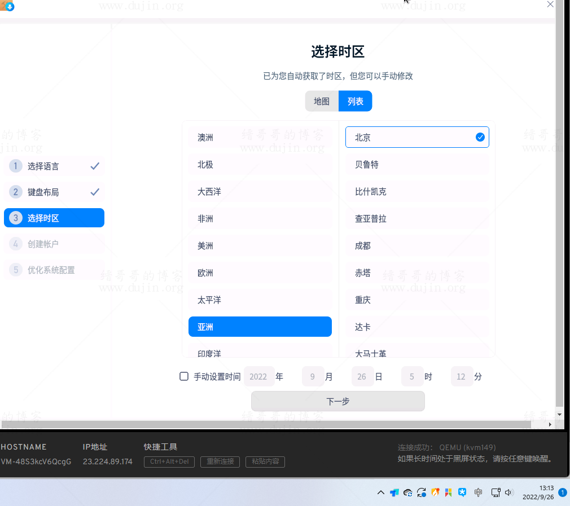Screen dimensions: 570x506
Task: Click the day field showing 26
Action: pos(362,377)
